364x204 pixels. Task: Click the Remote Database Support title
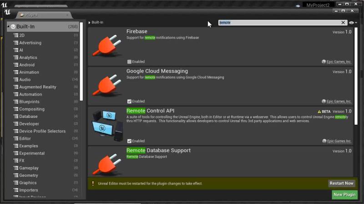[158, 151]
